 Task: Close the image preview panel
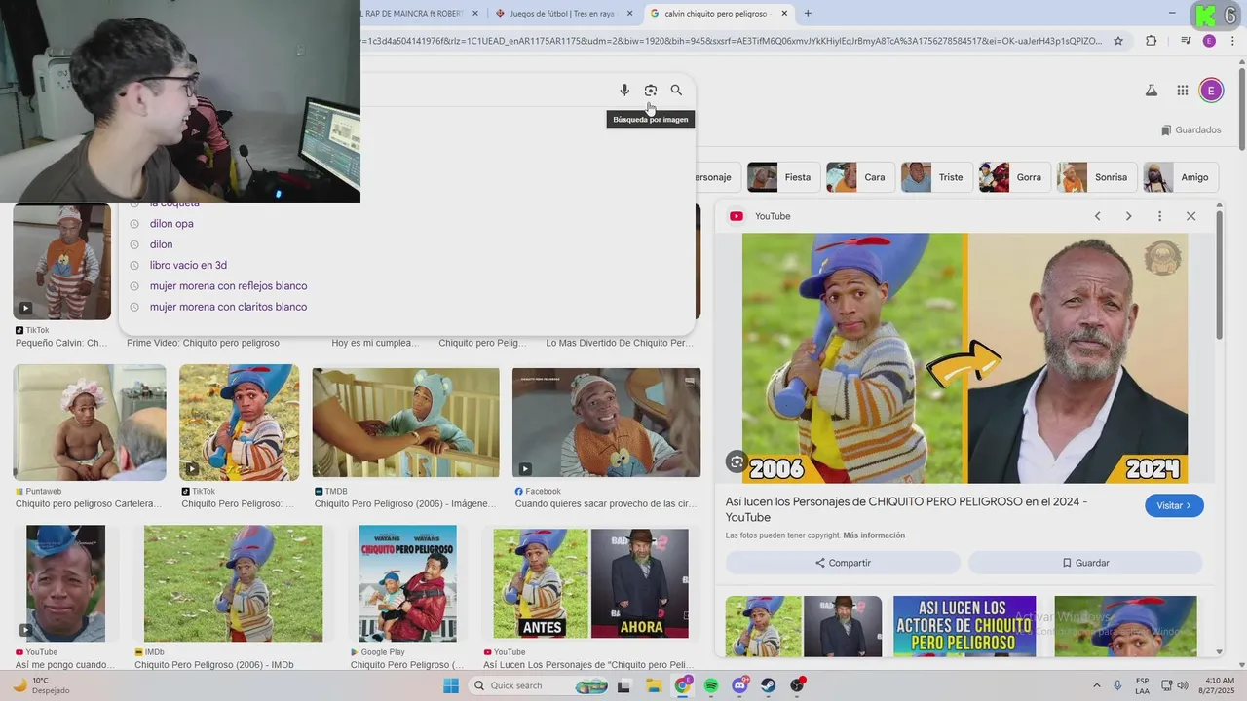click(x=1190, y=216)
